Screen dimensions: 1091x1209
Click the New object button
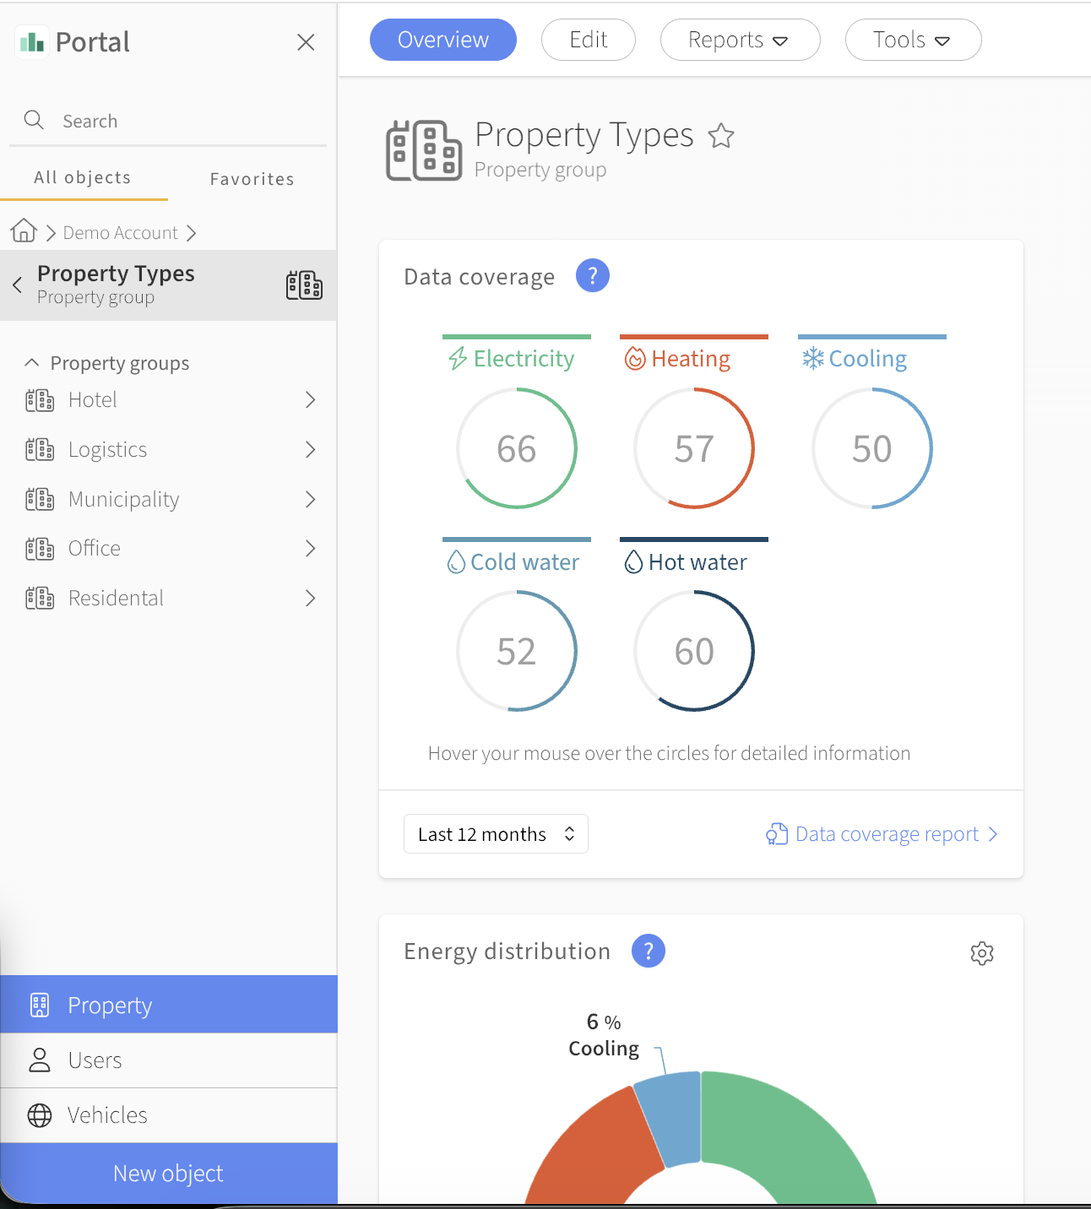tap(169, 1174)
